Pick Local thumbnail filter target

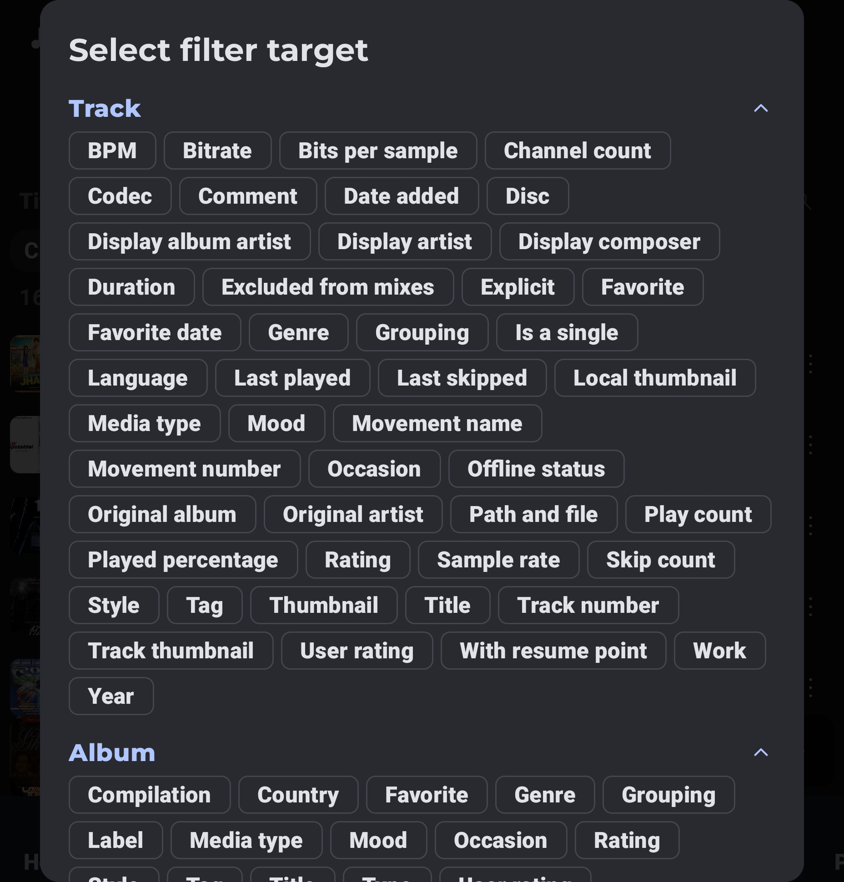[x=655, y=378]
